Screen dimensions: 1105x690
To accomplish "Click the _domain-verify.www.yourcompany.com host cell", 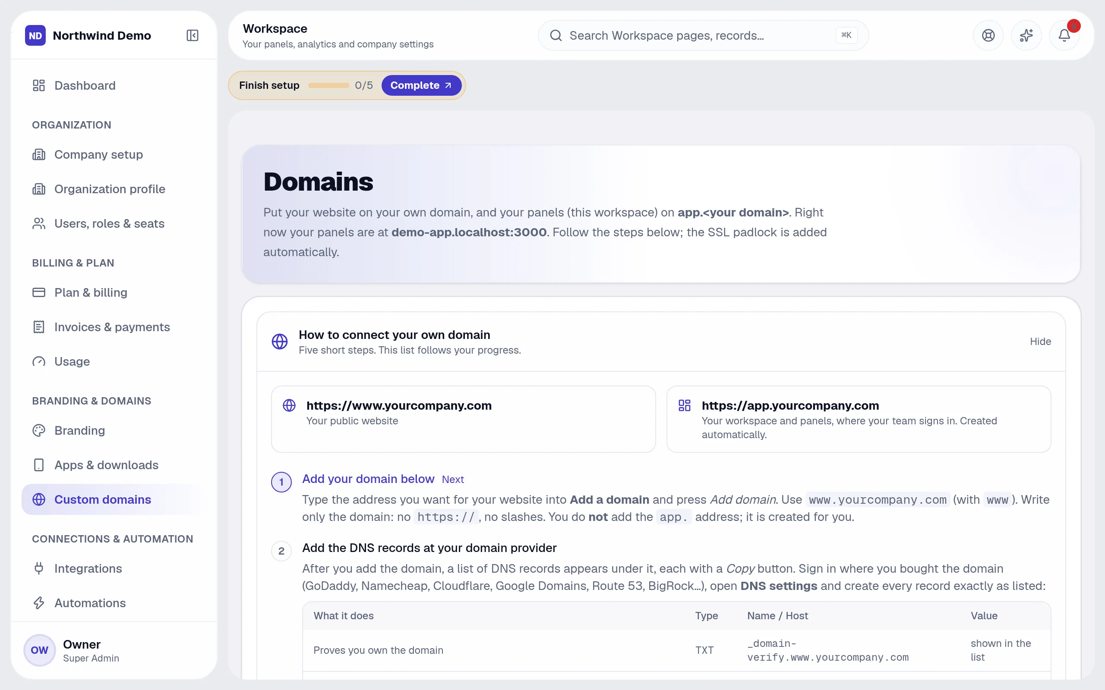I will pyautogui.click(x=827, y=650).
